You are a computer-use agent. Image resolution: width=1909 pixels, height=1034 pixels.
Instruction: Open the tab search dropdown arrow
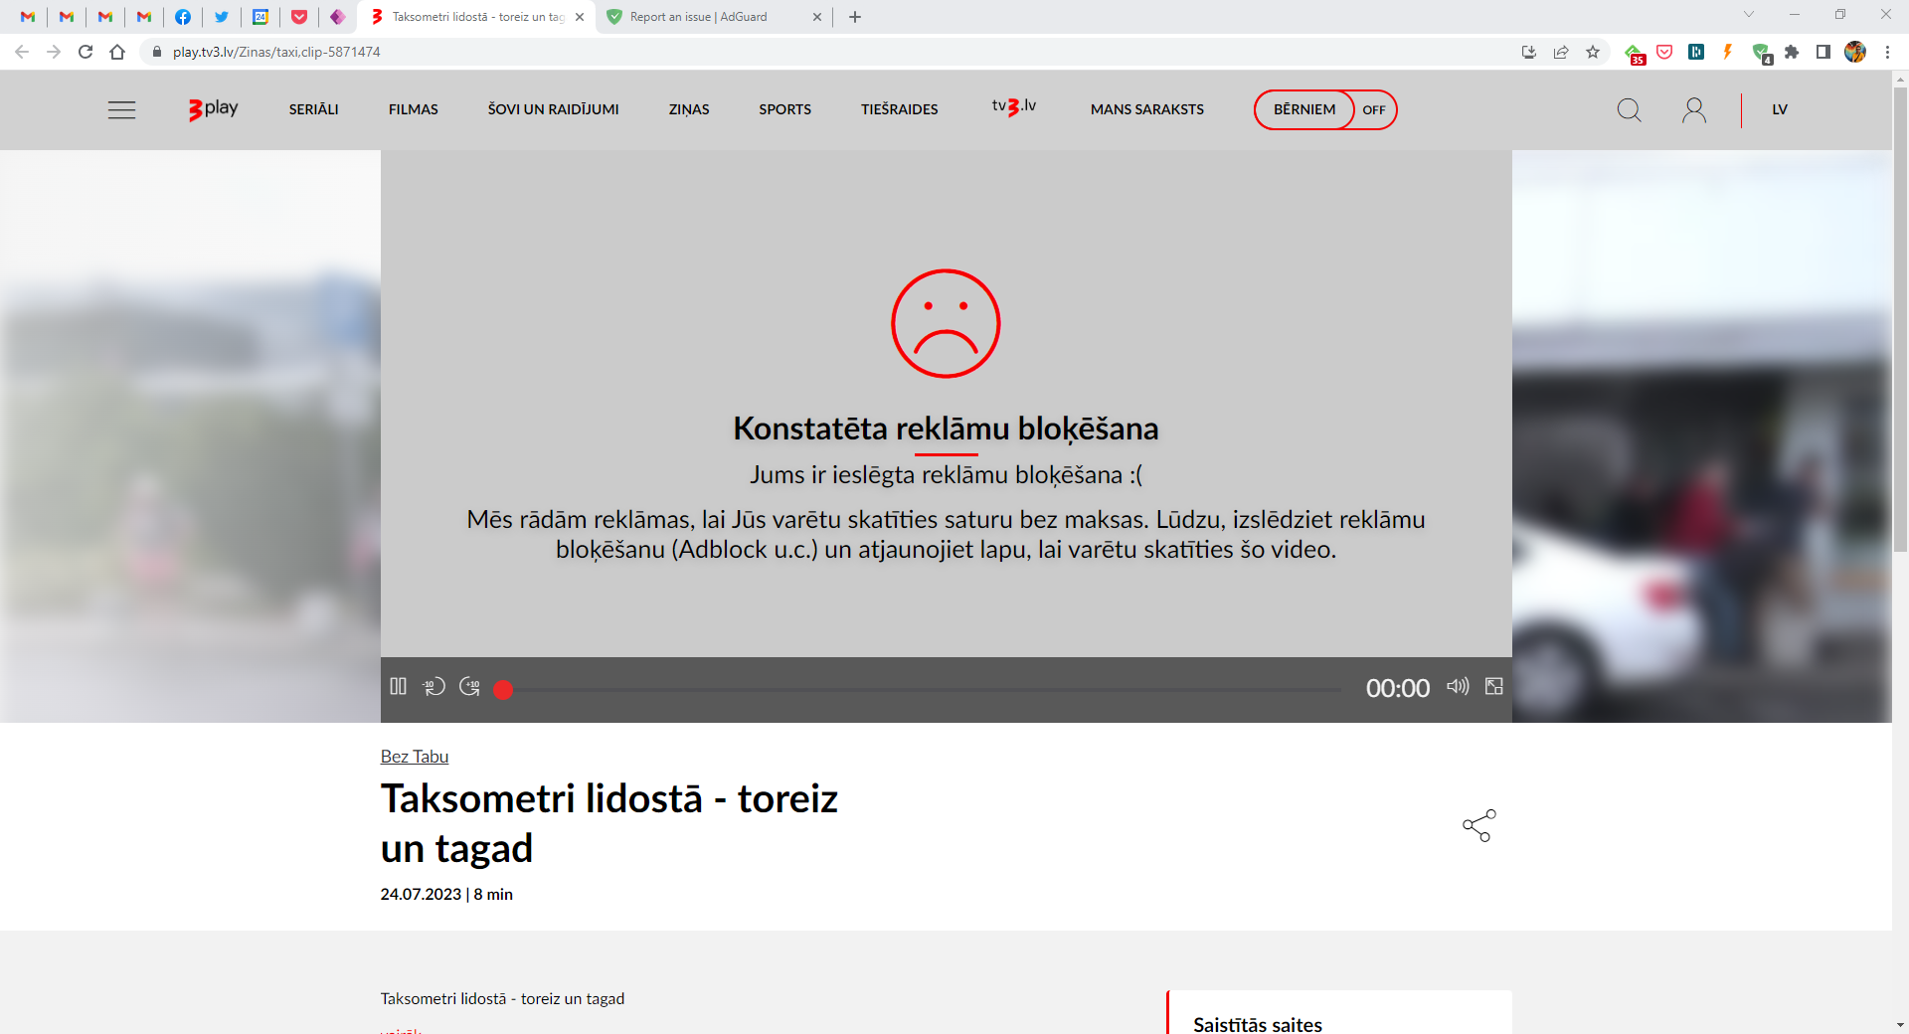click(x=1749, y=15)
